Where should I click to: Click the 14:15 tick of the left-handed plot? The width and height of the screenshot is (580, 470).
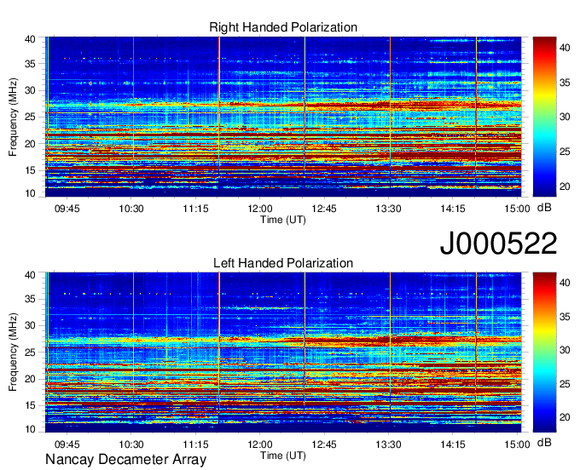point(453,444)
